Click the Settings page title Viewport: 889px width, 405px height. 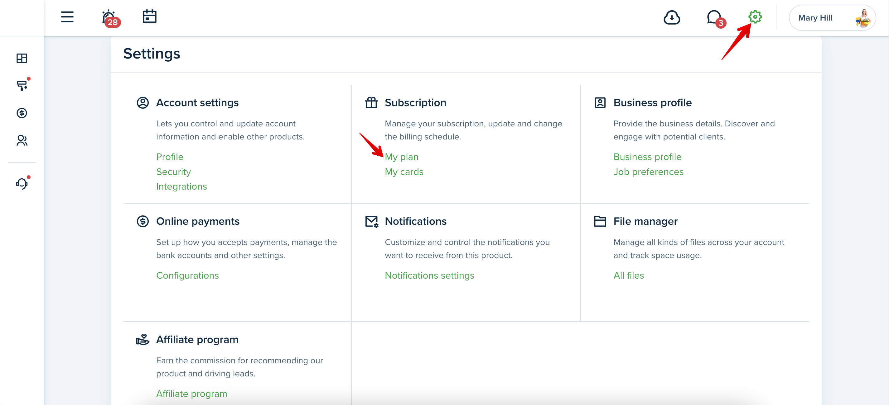pos(152,54)
